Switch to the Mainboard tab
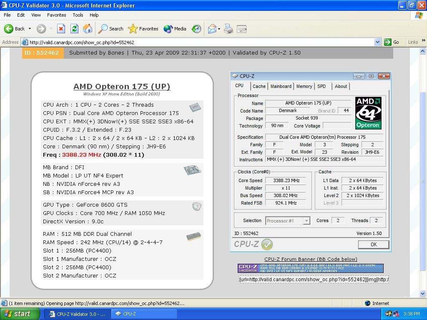 pos(281,86)
